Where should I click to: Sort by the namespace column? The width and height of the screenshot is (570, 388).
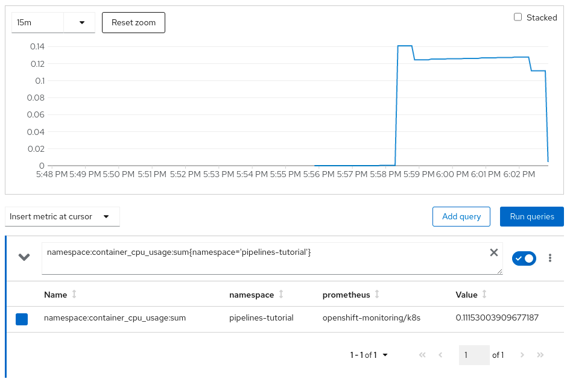(x=281, y=295)
